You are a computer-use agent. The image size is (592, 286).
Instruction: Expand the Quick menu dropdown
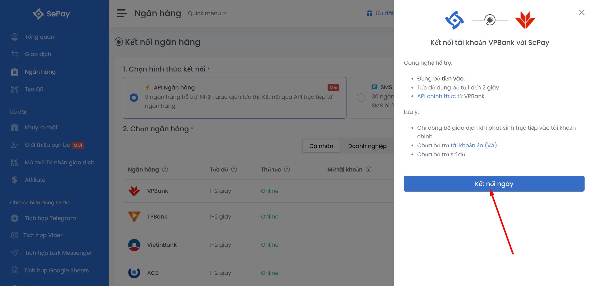pyautogui.click(x=207, y=13)
